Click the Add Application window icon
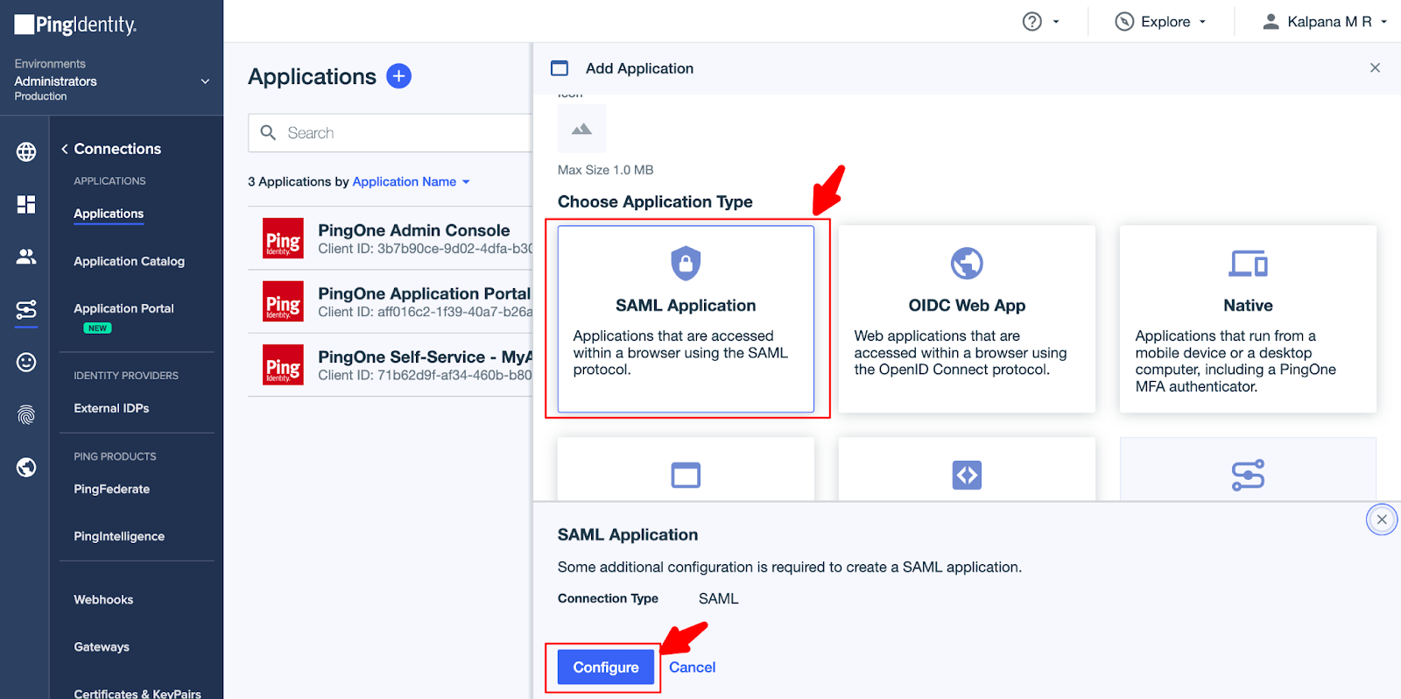Screen dimensions: 1401x699 [x=560, y=68]
